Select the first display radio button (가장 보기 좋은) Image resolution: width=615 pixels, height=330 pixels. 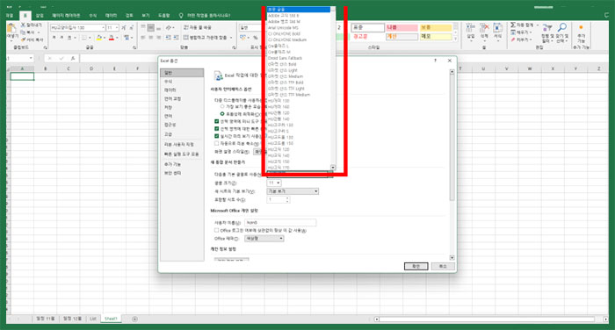pyautogui.click(x=222, y=106)
